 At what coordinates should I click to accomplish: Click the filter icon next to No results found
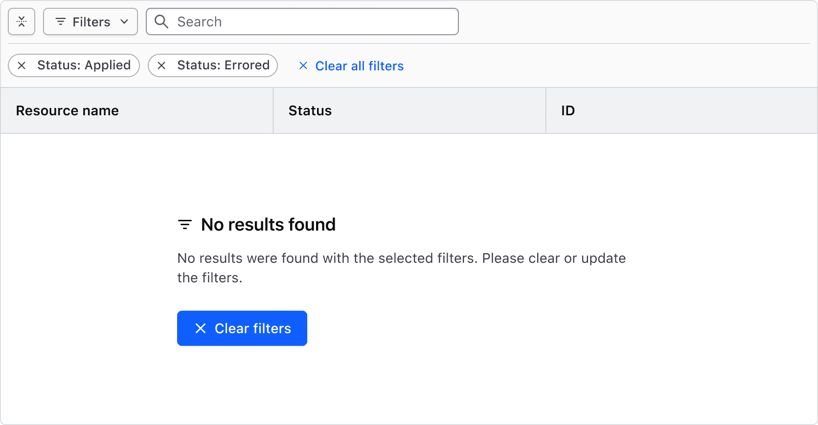click(184, 224)
